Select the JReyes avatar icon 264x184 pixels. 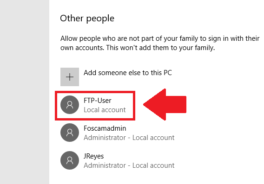(70, 160)
